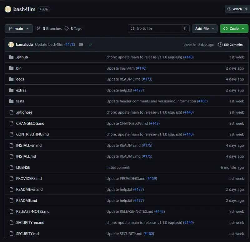The height and width of the screenshot is (242, 250).
Task: Click the docs folder icon
Action: (11, 79)
